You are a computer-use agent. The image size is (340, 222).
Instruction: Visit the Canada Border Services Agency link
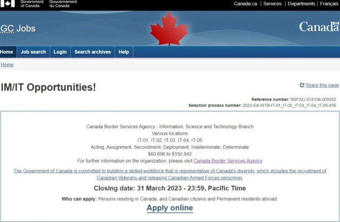[x=228, y=161]
